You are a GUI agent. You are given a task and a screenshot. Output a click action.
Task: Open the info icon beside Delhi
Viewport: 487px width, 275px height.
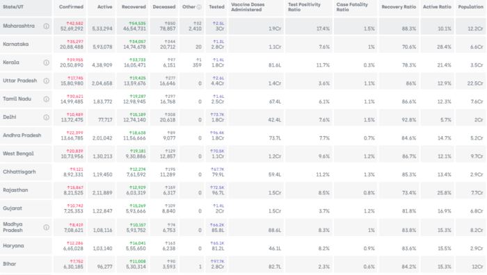coord(47,117)
